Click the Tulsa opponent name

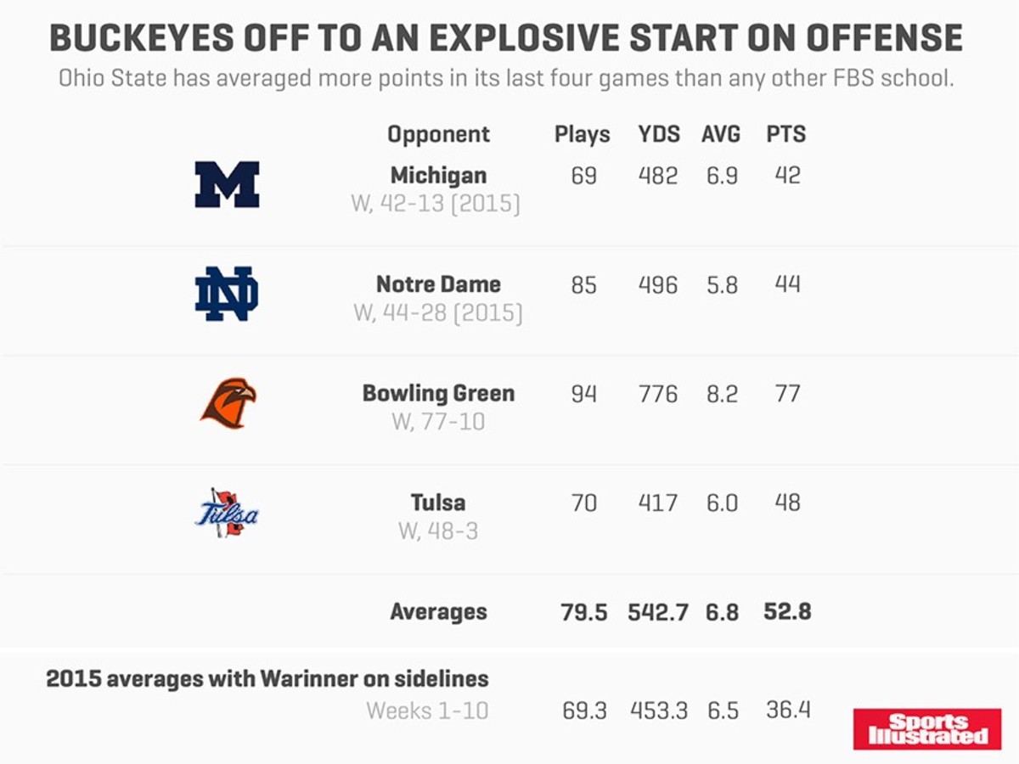[438, 503]
